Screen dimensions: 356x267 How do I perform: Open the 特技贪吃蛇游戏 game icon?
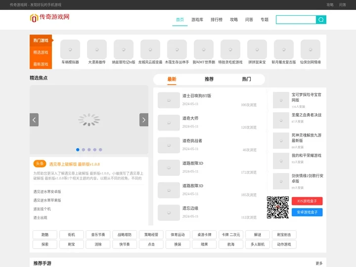pyautogui.click(x=230, y=49)
